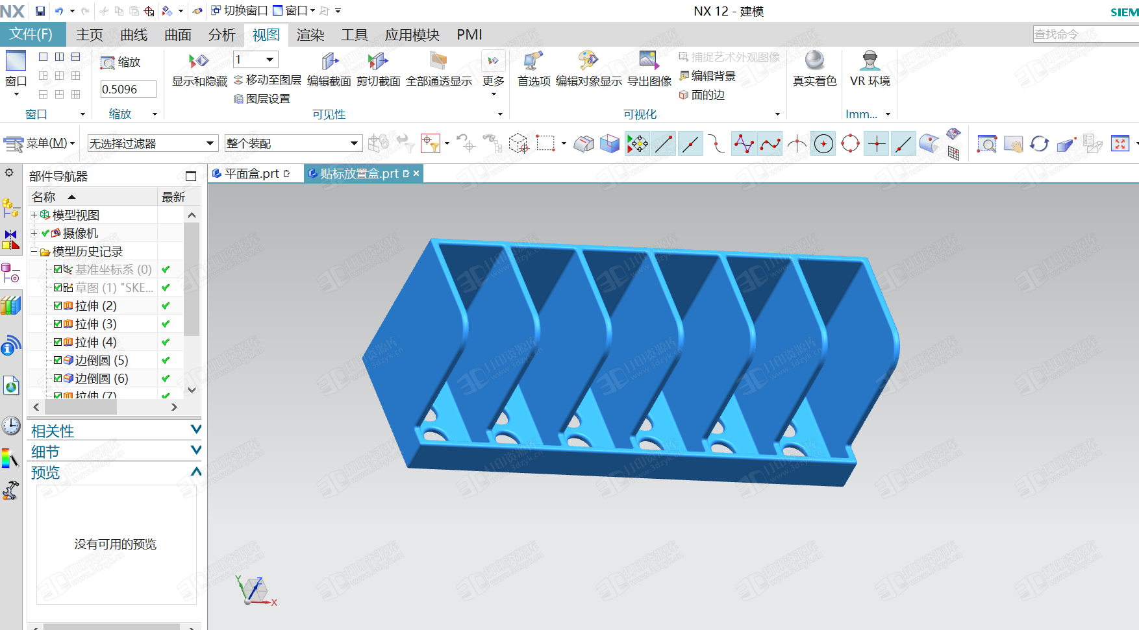Expand 摄像机 tree node
Viewport: 1139px width, 630px height.
(x=34, y=233)
